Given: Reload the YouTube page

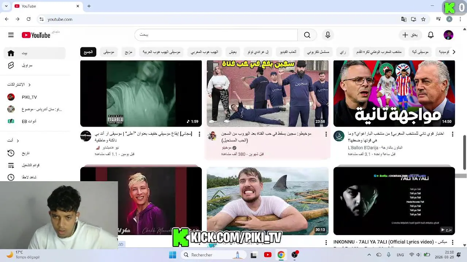Looking at the screenshot, I should [x=28, y=19].
